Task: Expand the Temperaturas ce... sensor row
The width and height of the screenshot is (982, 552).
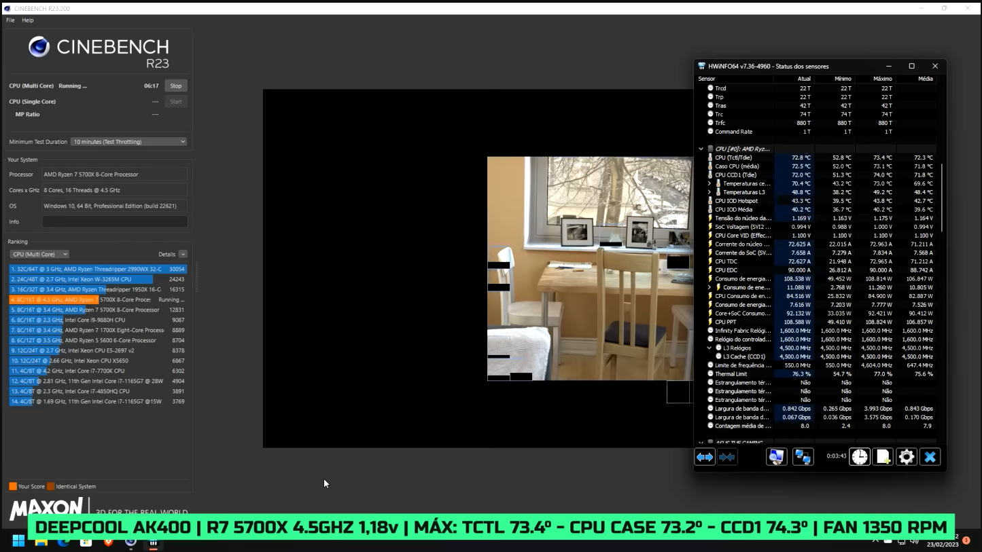Action: 709,183
